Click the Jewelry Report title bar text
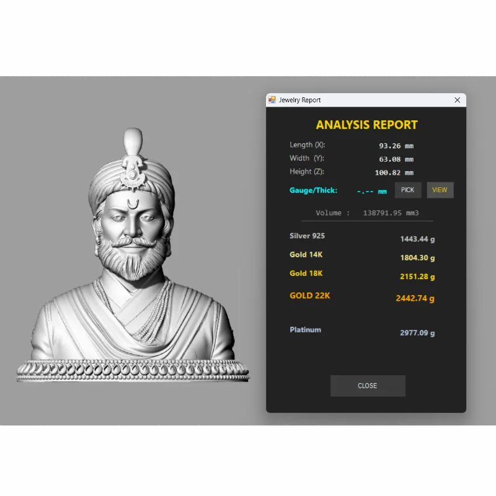 [300, 100]
